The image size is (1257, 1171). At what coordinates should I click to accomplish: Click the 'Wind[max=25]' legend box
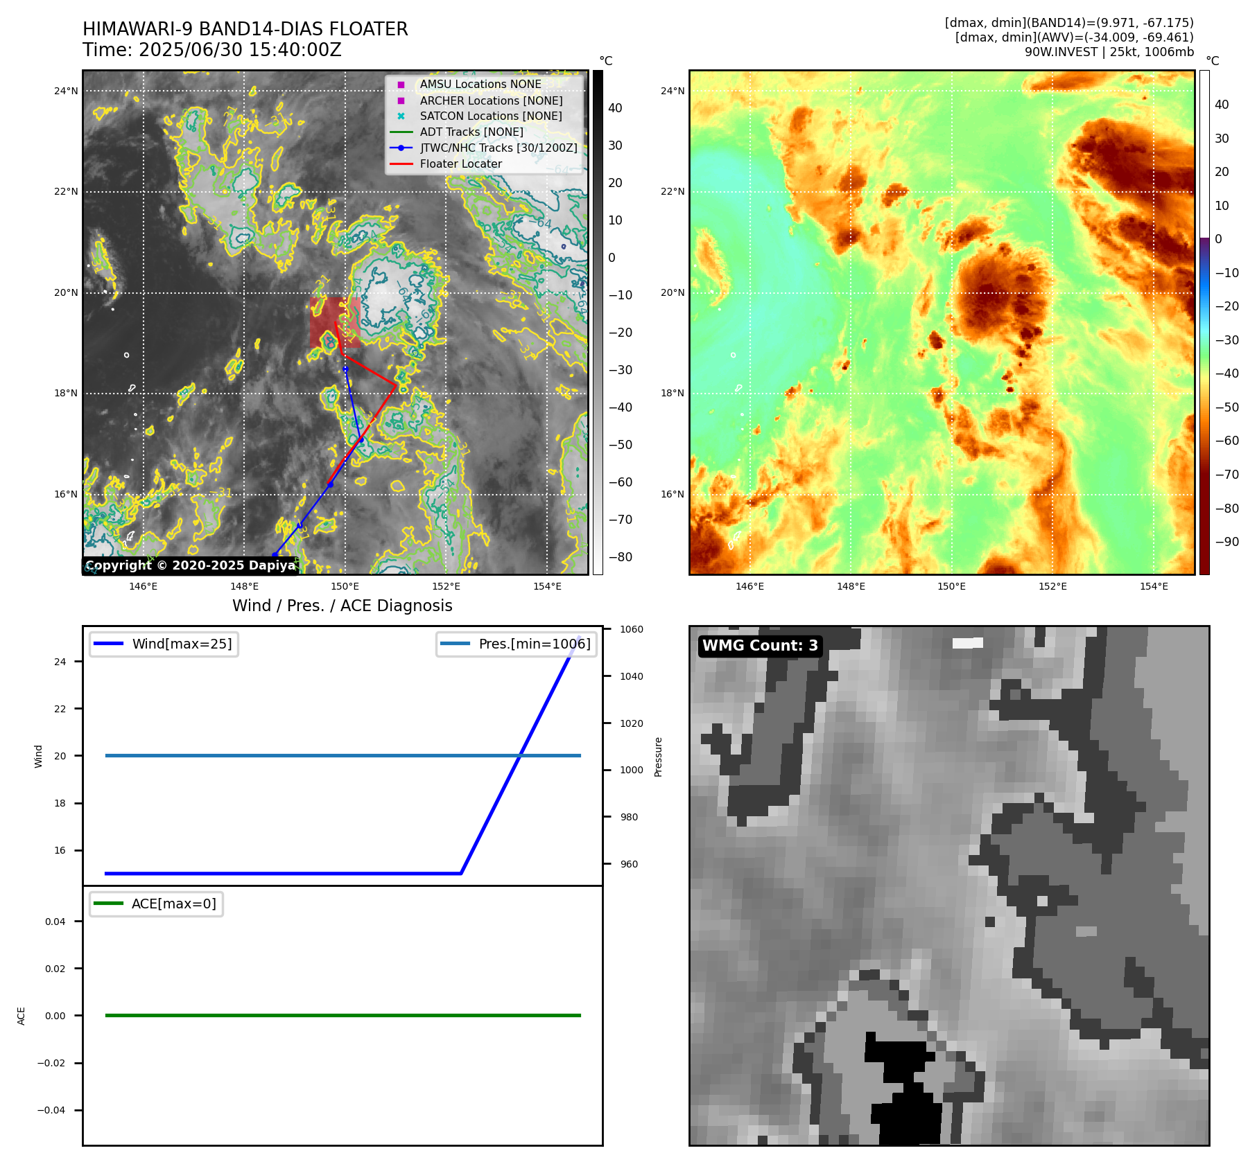(164, 644)
